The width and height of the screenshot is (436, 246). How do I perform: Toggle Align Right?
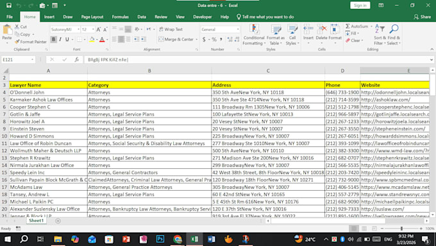(128, 39)
